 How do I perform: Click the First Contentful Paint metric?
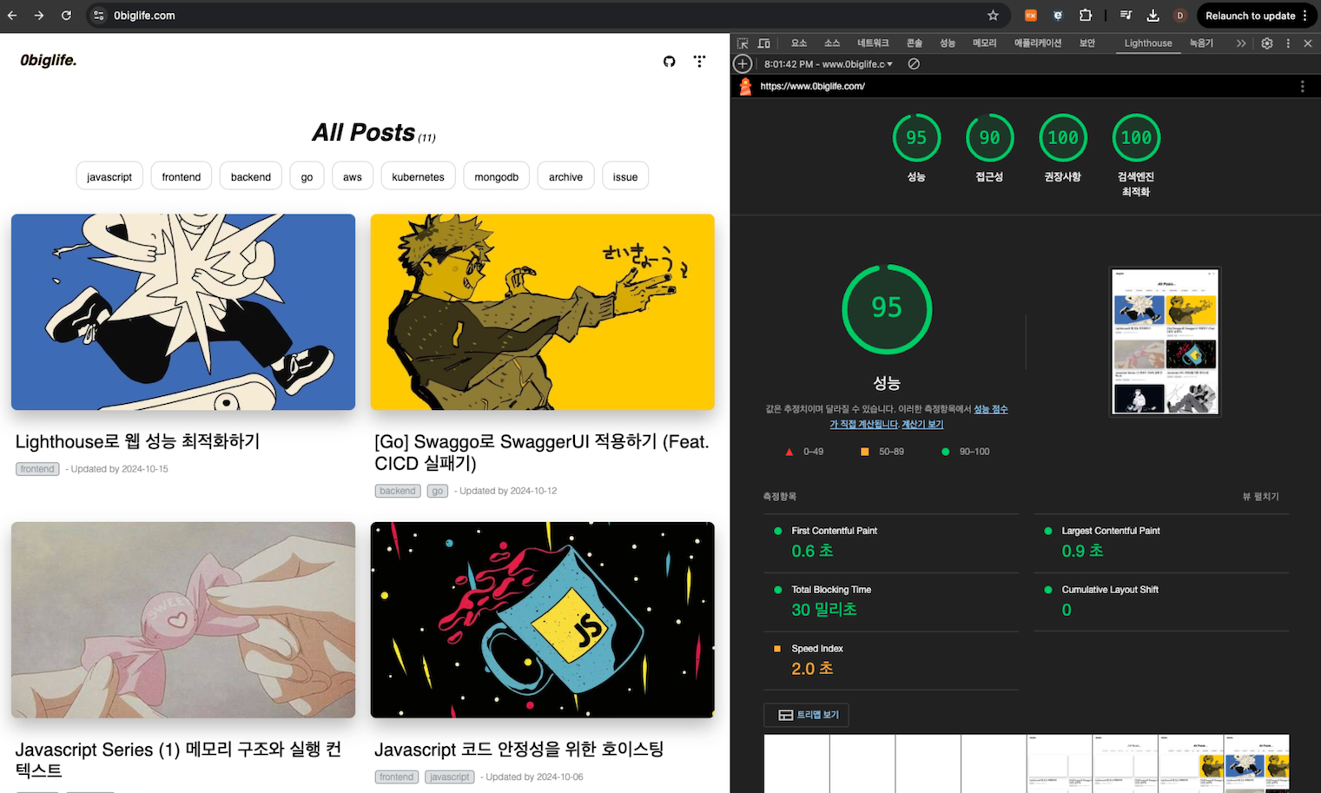[x=890, y=543]
